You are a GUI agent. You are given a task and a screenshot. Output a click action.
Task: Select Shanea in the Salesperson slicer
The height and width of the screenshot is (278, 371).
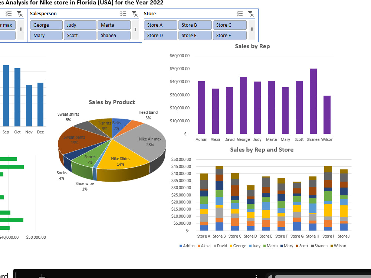114,36
